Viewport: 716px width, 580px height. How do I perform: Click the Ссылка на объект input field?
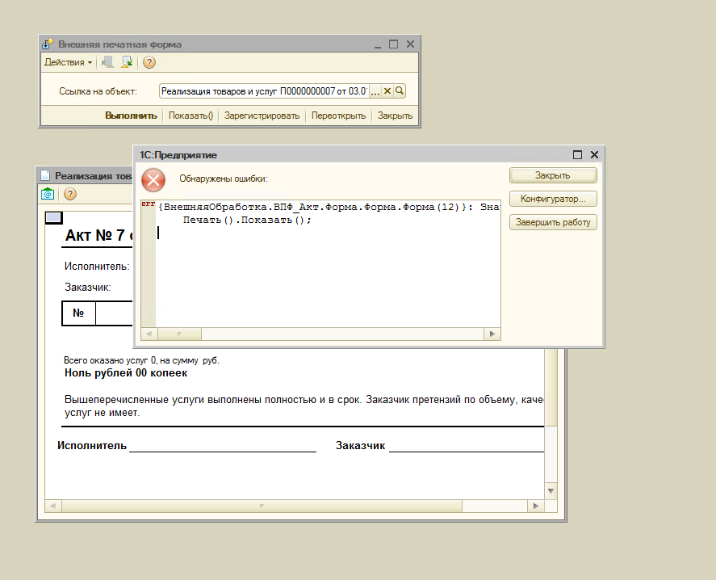pos(264,91)
